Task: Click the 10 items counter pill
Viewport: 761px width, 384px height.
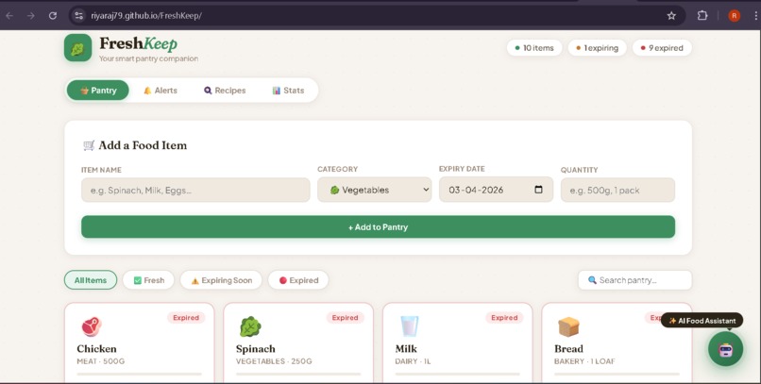Action: [534, 48]
